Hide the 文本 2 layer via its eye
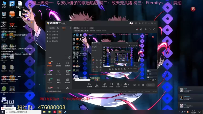This screenshot has height=114, width=203. [47, 35]
